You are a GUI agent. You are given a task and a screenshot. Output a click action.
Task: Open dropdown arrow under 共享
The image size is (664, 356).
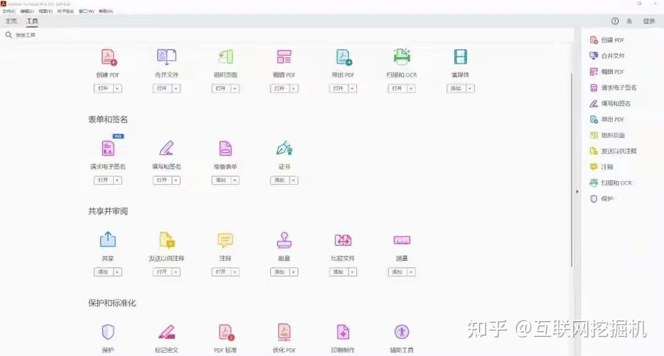click(117, 272)
